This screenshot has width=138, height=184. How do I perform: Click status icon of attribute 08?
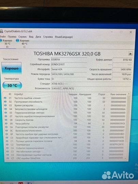click(6, 120)
